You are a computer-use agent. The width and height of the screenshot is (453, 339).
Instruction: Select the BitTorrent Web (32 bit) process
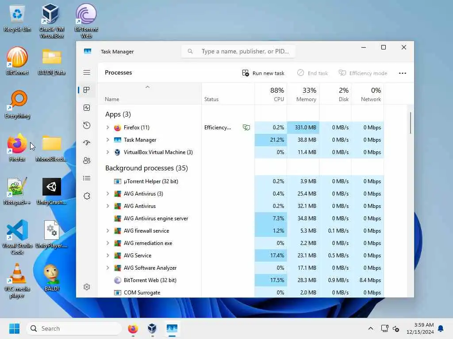click(241, 280)
